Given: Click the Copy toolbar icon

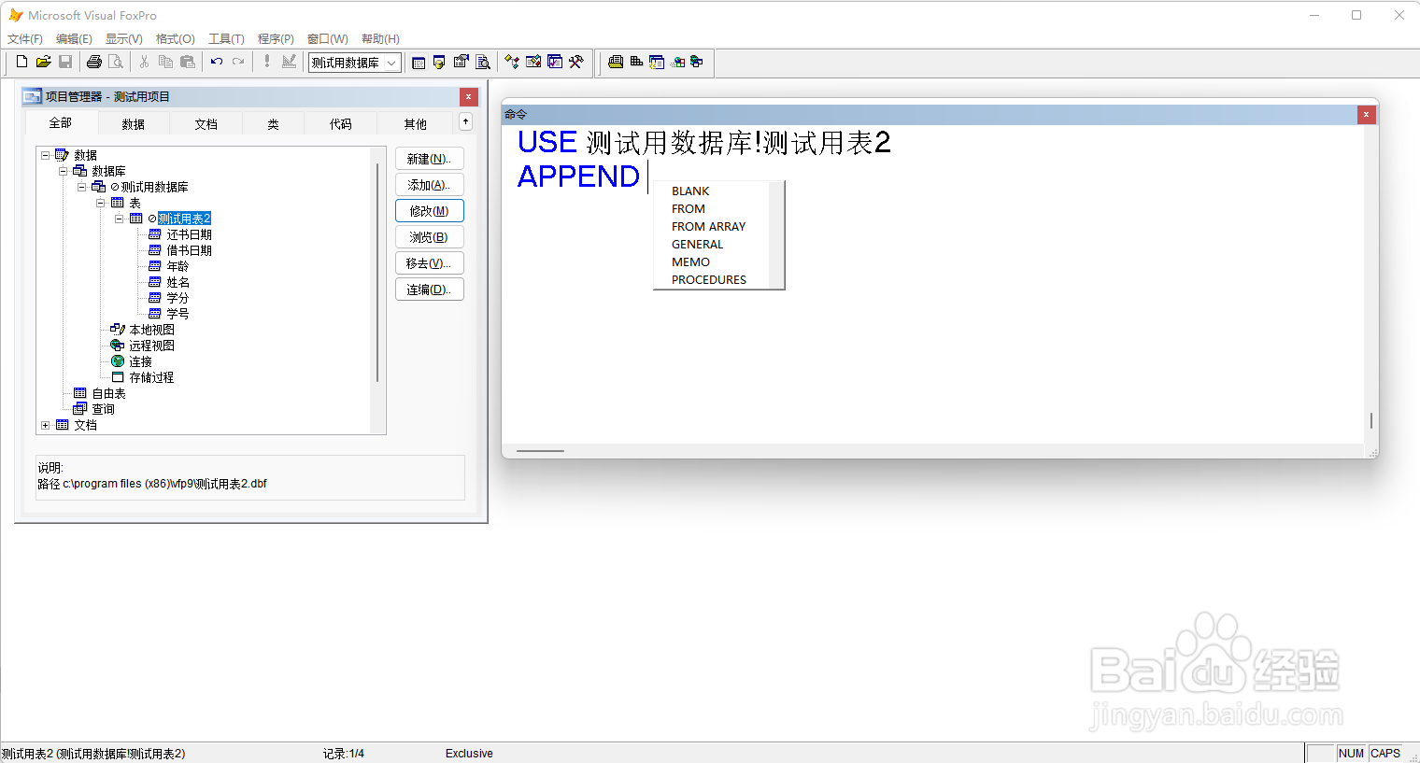Looking at the screenshot, I should (165, 62).
